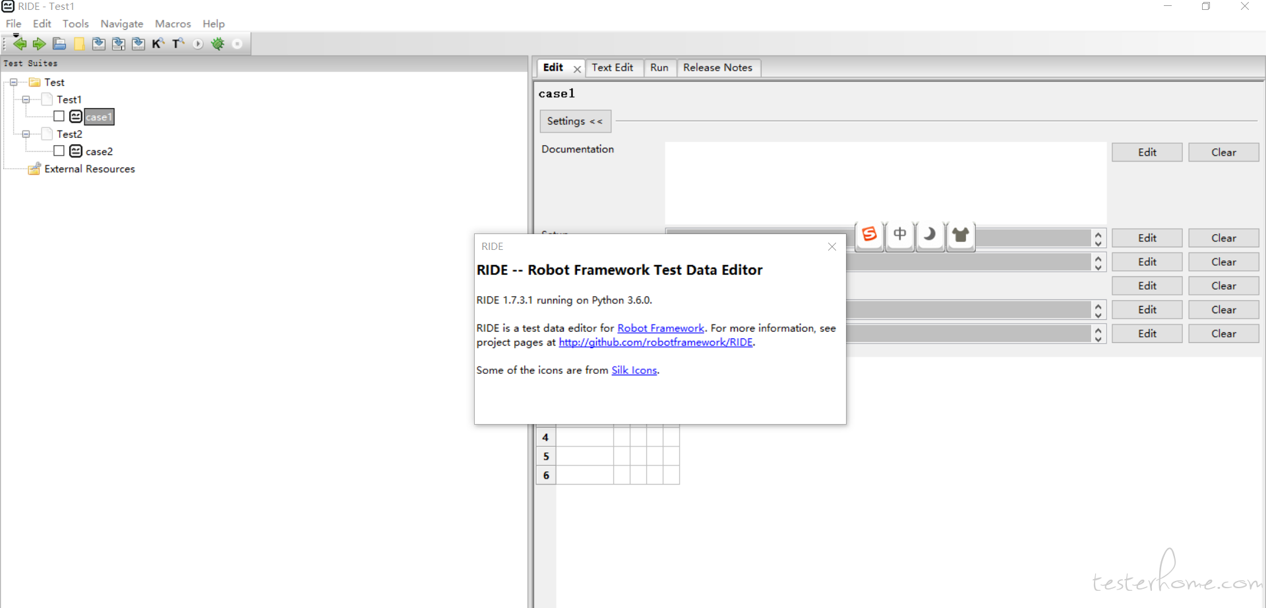This screenshot has height=608, width=1266.
Task: Click the Test folder icon in tree
Action: click(x=35, y=82)
